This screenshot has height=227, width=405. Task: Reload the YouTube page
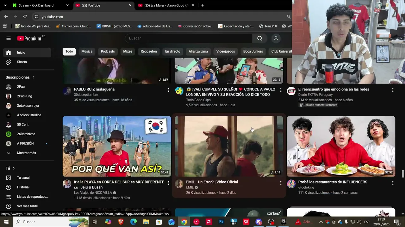pyautogui.click(x=25, y=17)
